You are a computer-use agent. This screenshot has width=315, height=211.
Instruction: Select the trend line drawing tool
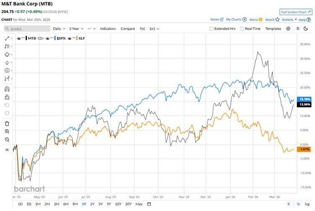7,38
